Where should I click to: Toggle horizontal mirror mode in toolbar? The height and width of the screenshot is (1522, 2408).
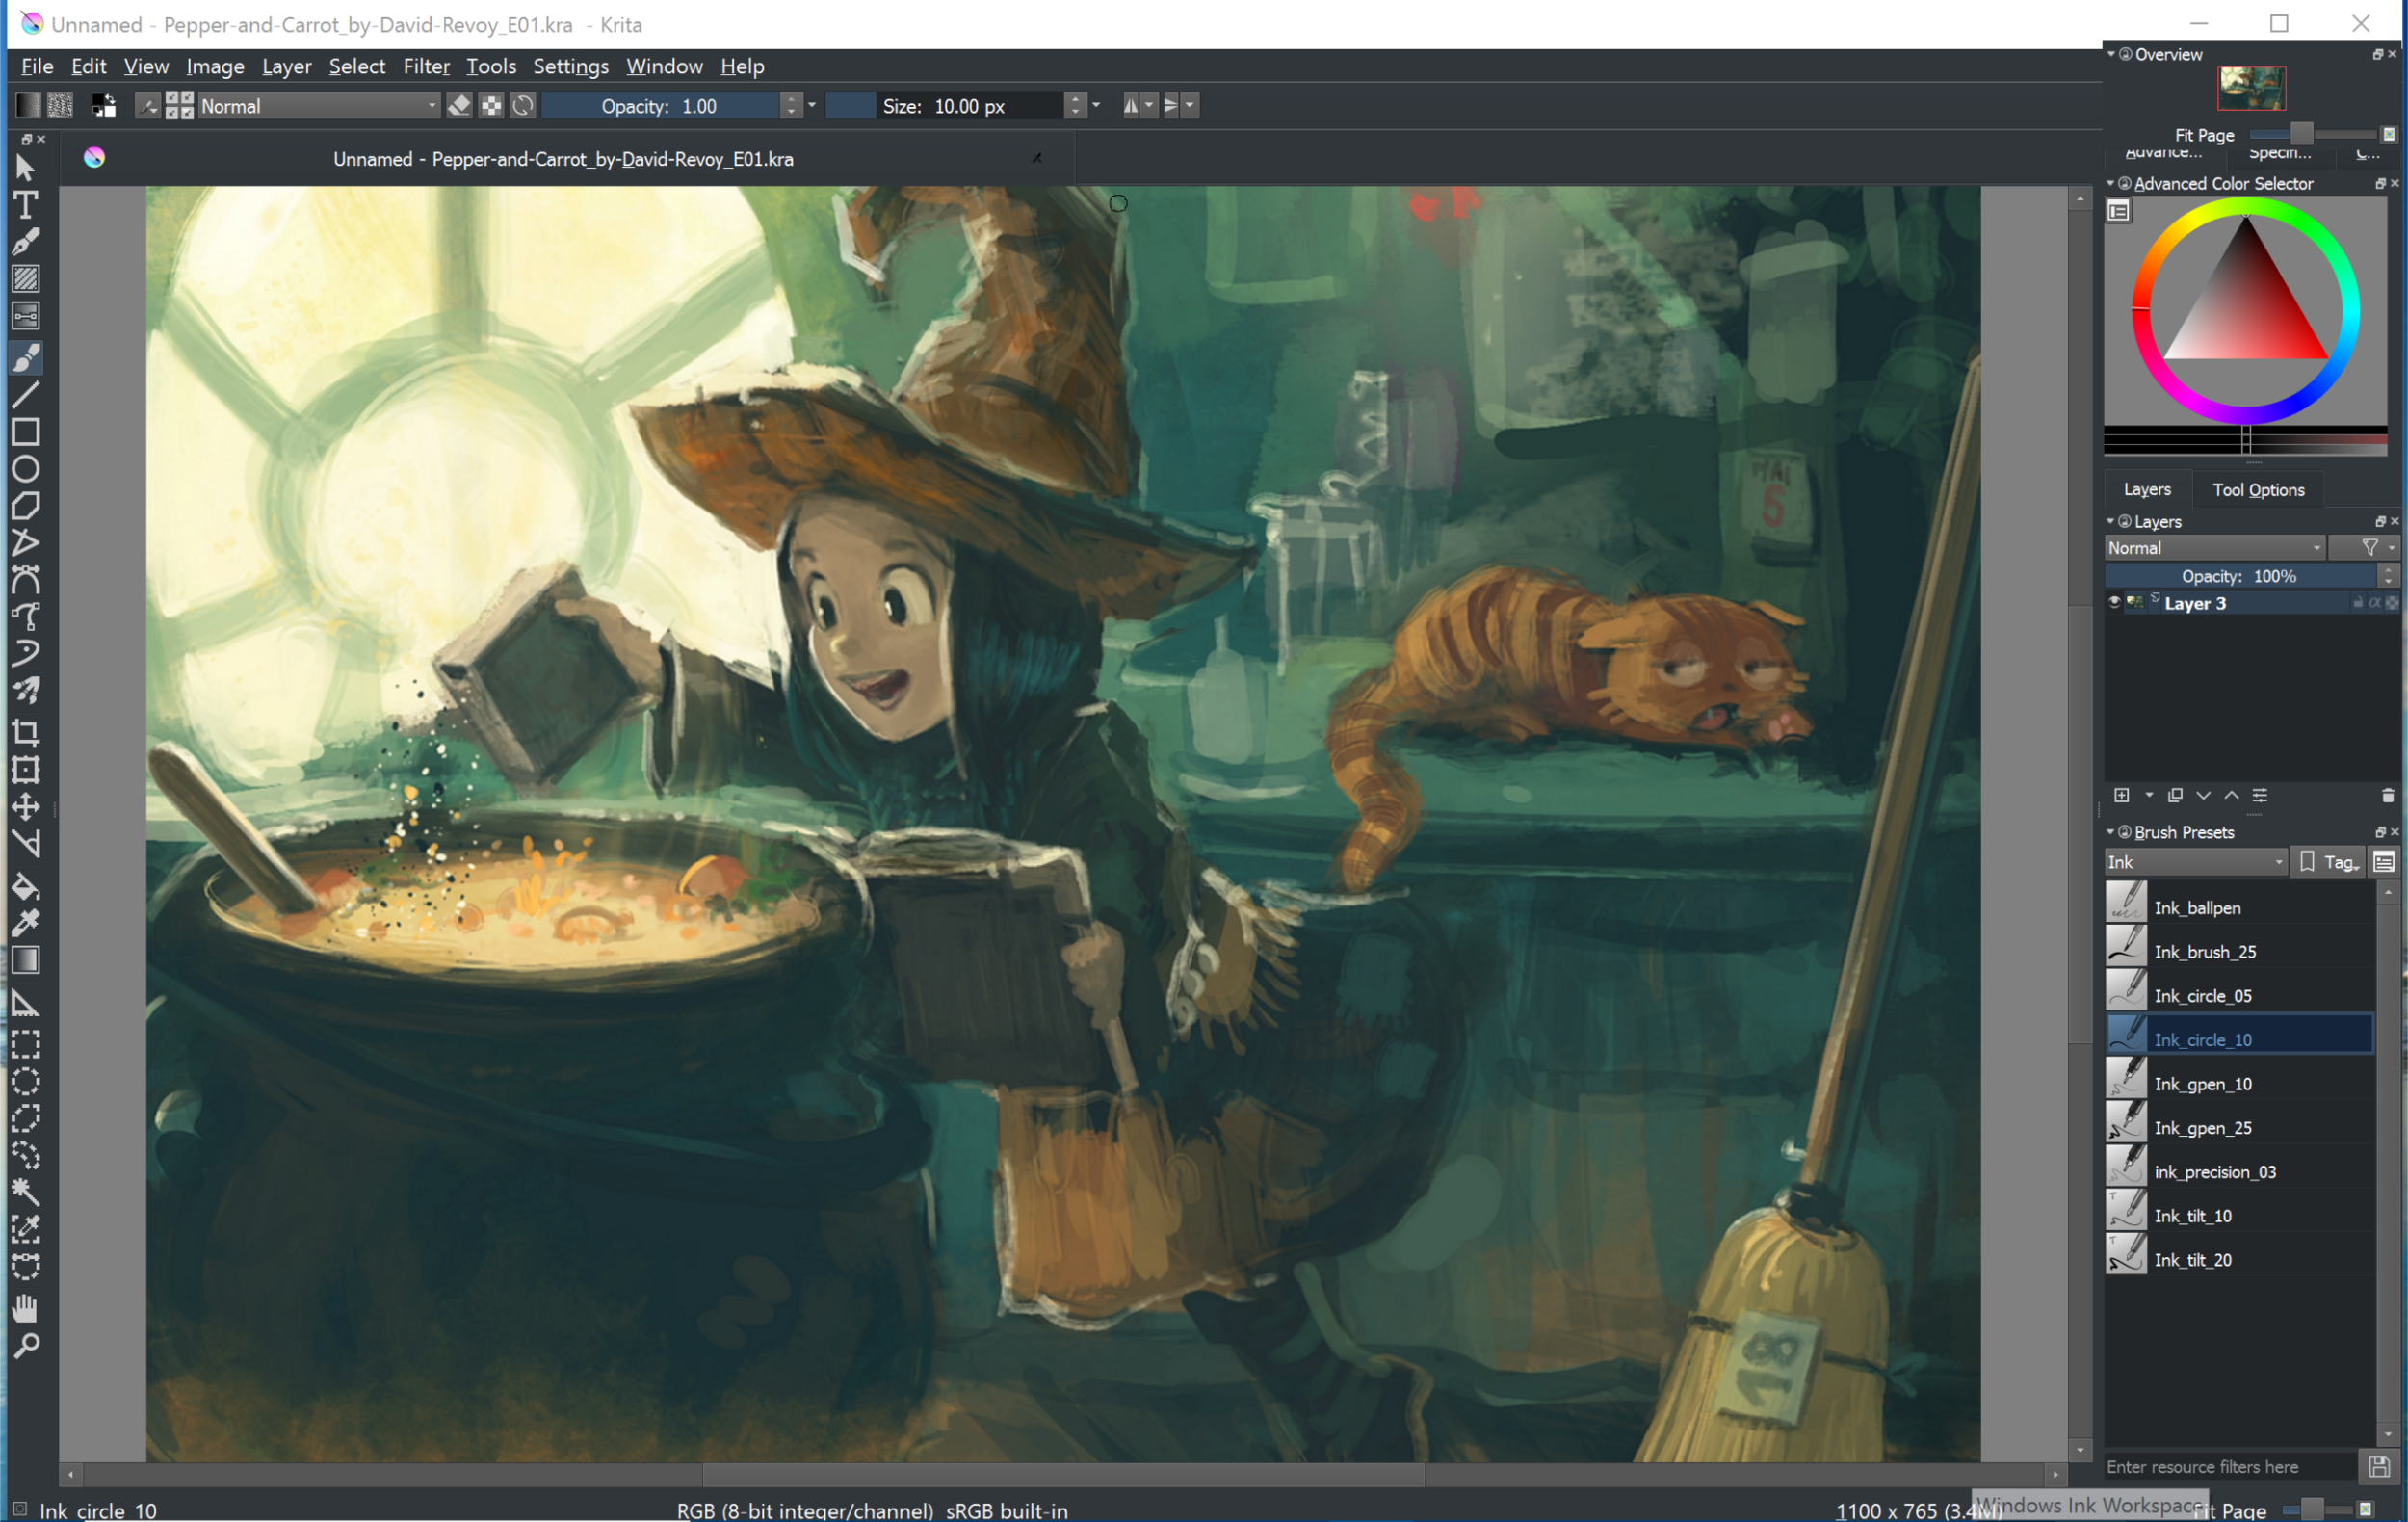pyautogui.click(x=1131, y=105)
